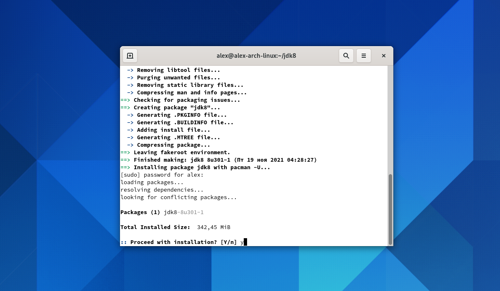Click 'Compressing package...' line
Viewport: 500px width, 291px height.
[x=168, y=145]
